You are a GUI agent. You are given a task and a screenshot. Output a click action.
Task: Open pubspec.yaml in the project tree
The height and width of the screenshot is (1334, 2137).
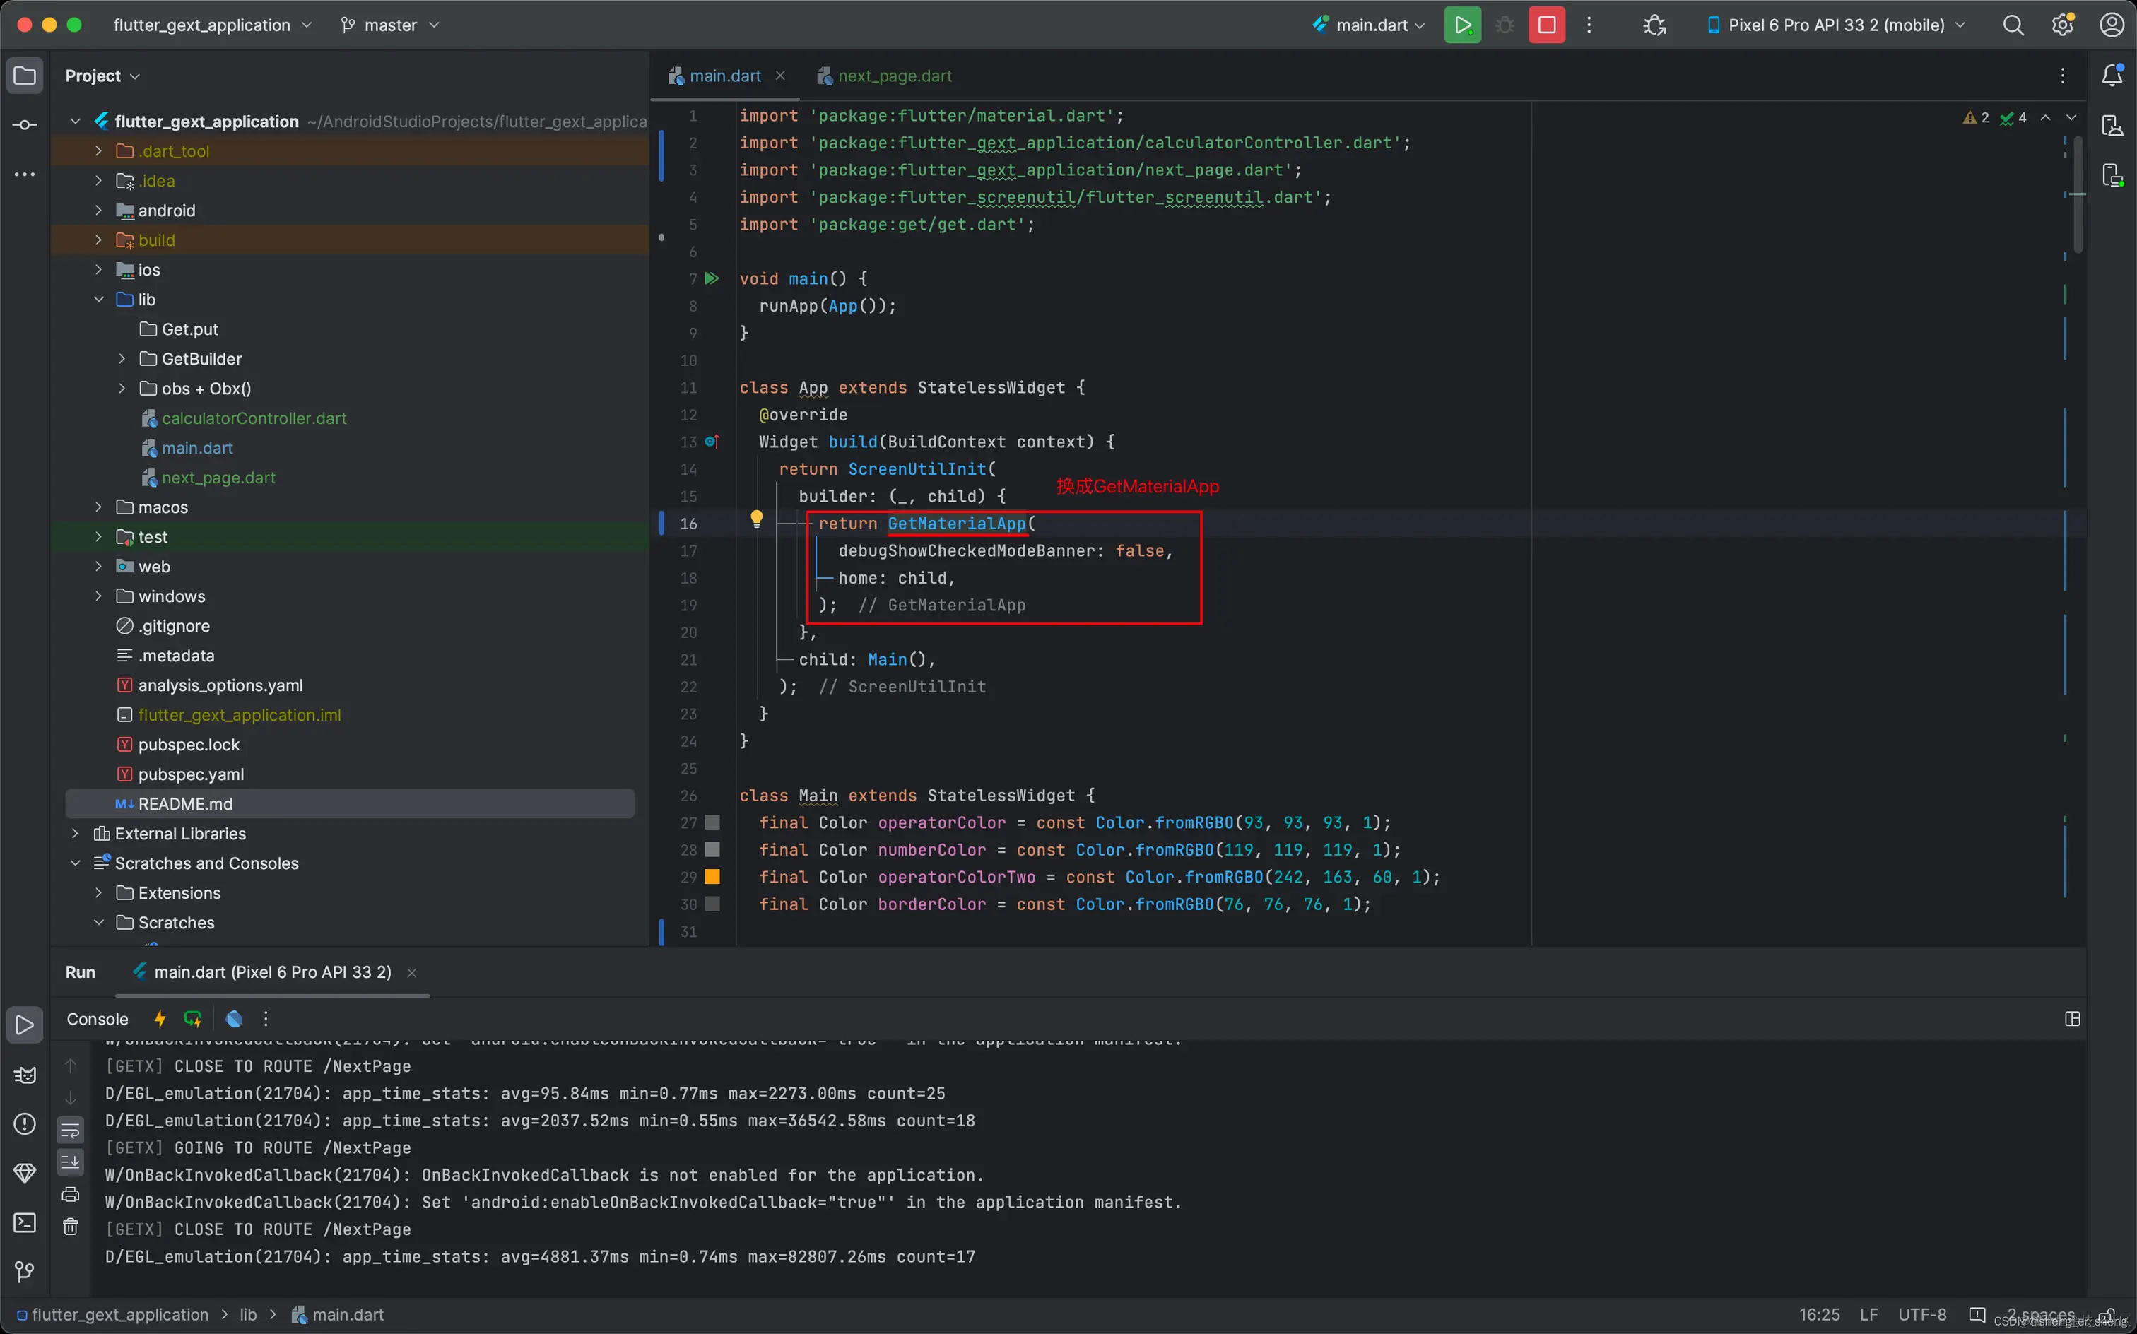pyautogui.click(x=191, y=774)
